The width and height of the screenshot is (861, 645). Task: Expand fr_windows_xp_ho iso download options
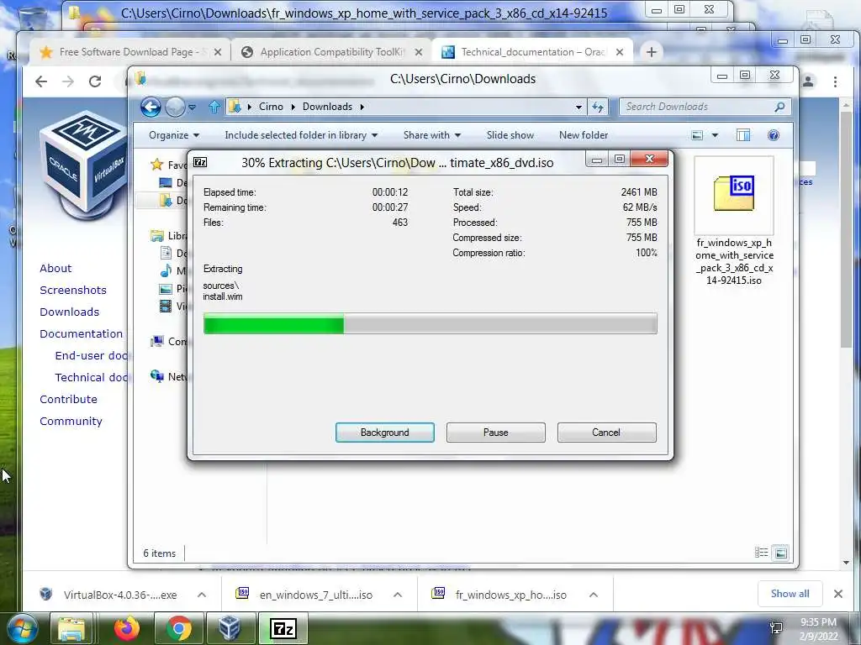(593, 595)
